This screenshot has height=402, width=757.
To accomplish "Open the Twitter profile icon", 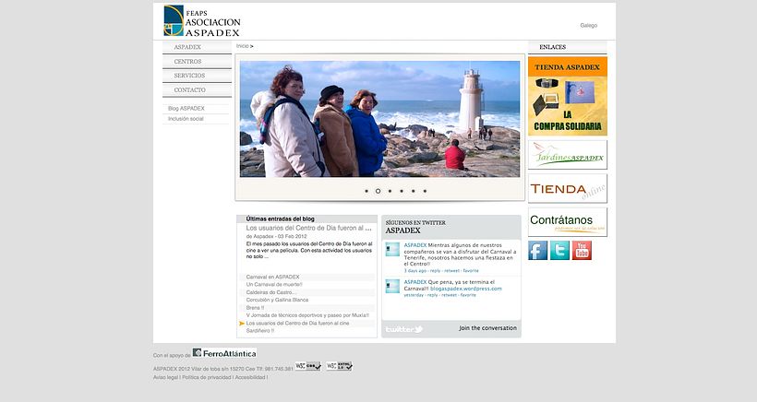I will tap(559, 251).
